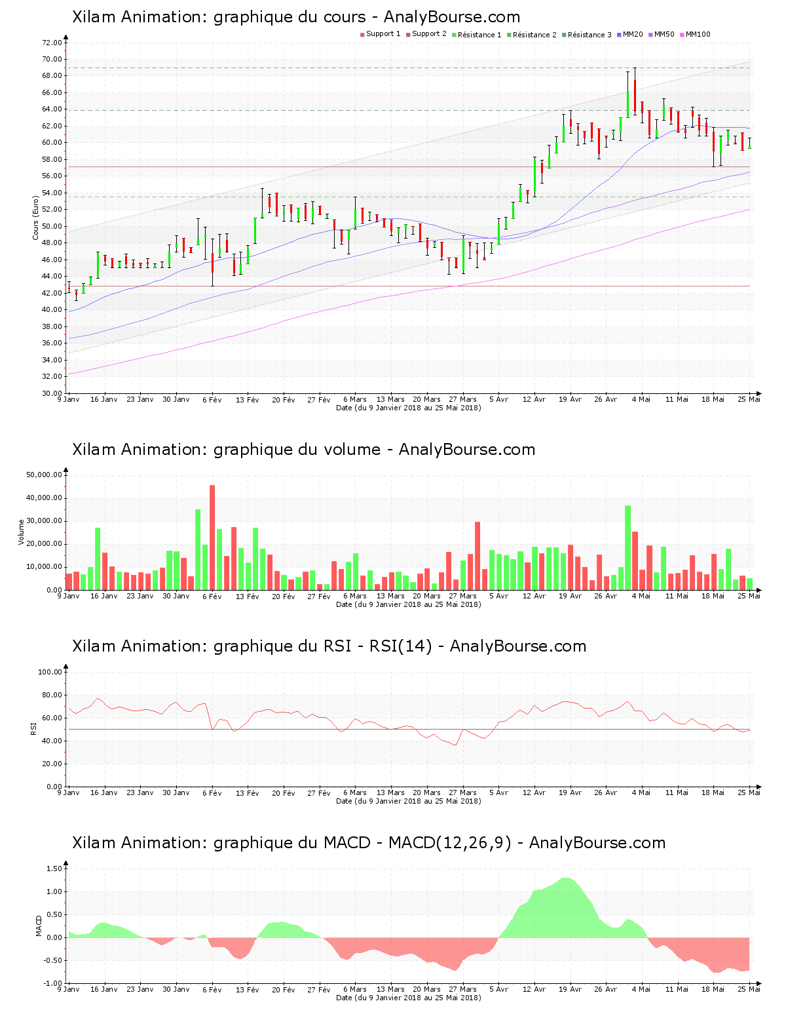Viewport: 786px width, 1016px height.
Task: Click the 10,000.00 value on volume axis
Action: 45,567
